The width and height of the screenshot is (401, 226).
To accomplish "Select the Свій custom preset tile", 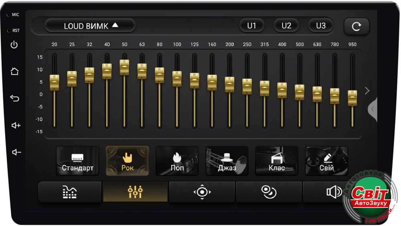I will (326, 161).
